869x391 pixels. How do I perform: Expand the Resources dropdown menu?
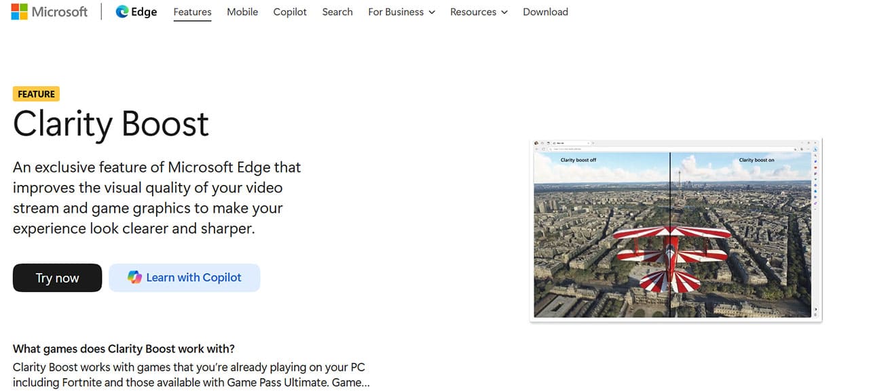[x=479, y=12]
